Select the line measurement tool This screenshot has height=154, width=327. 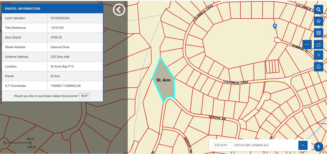[x=307, y=45]
